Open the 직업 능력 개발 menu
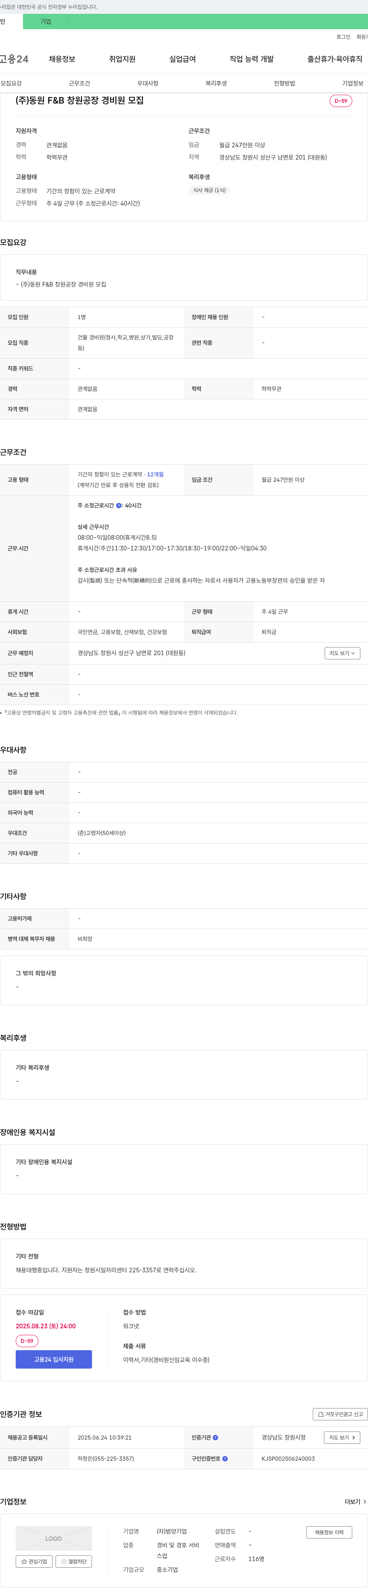368x1588 pixels. (251, 59)
